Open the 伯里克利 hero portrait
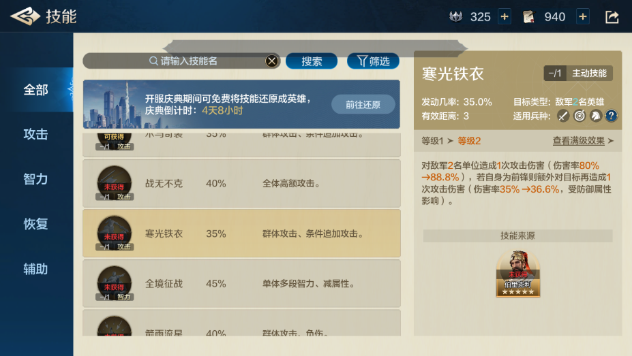The image size is (632, 356). (x=518, y=274)
